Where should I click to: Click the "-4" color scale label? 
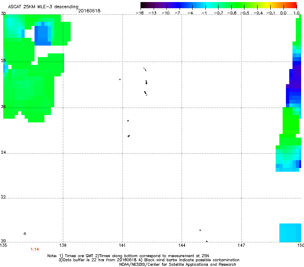[x=190, y=13]
